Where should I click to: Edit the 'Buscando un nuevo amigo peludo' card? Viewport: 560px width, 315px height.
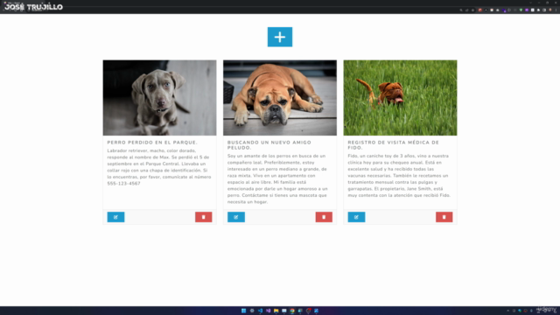(236, 217)
